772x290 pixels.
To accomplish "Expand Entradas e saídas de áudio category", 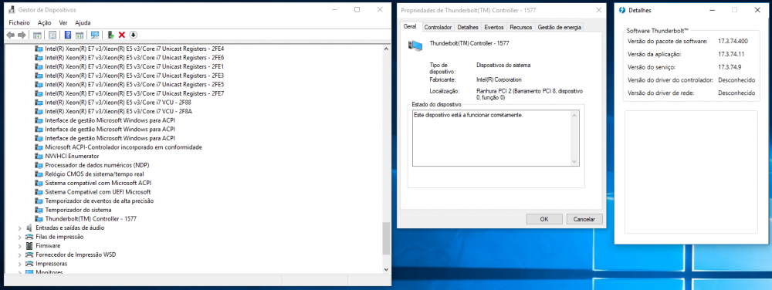I will point(20,228).
